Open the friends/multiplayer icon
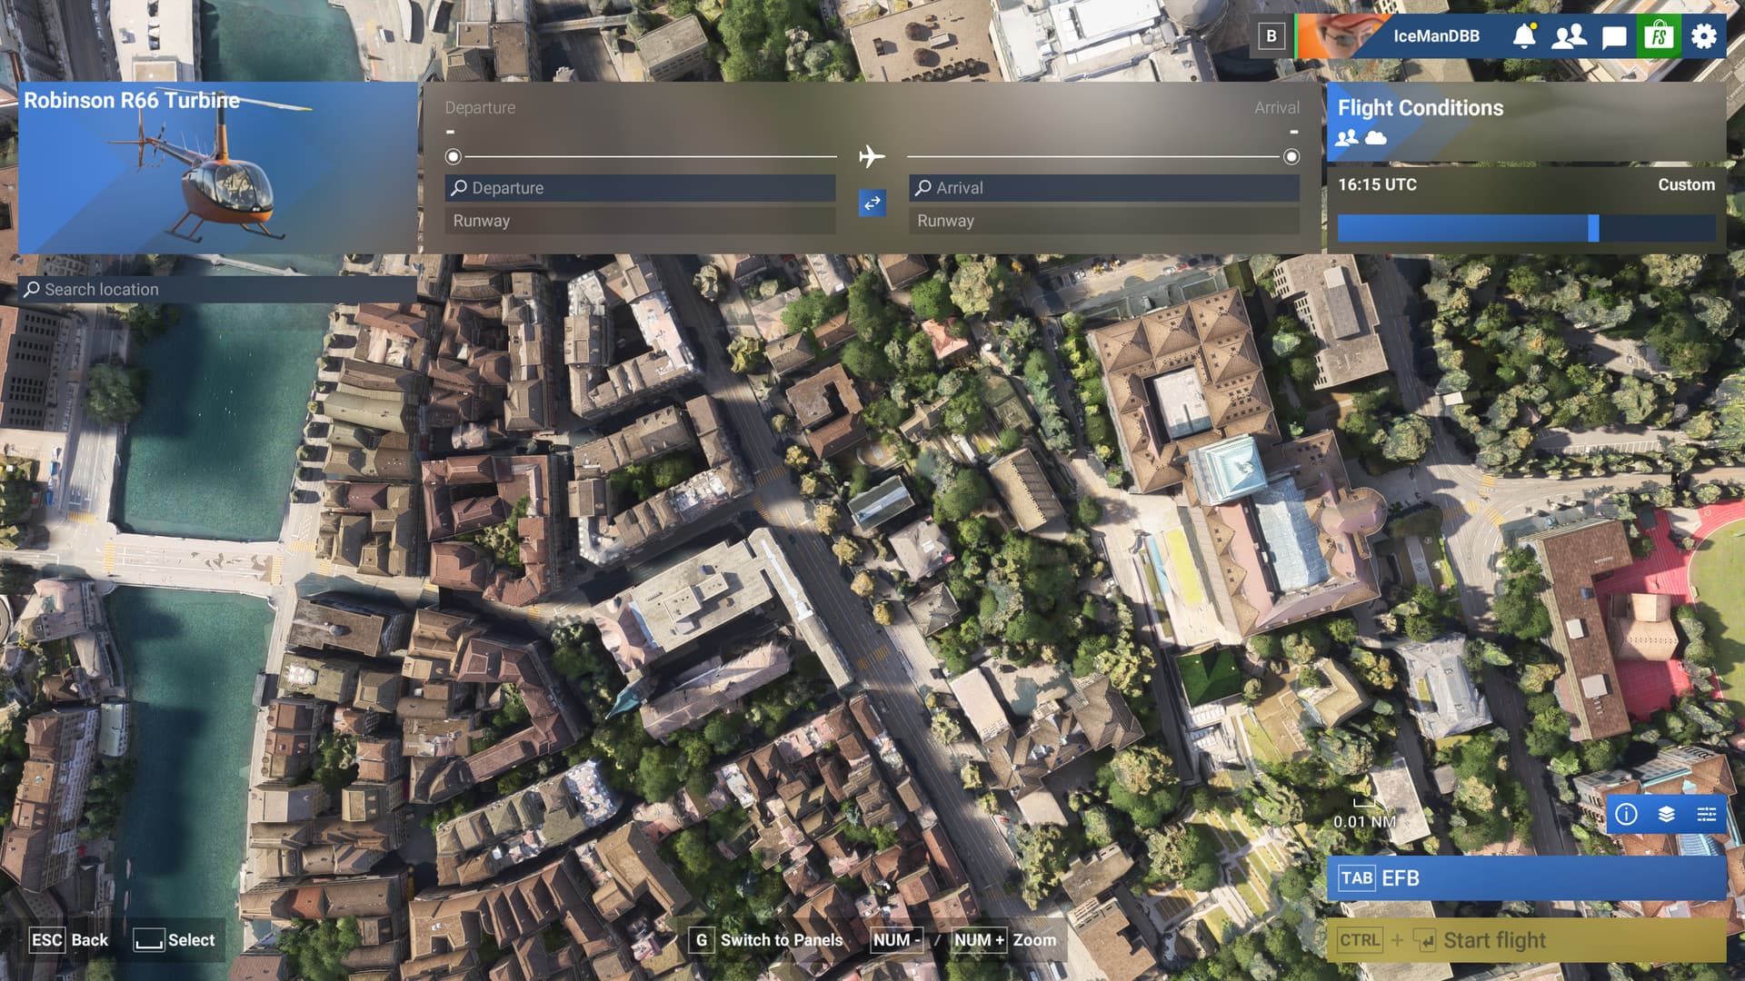This screenshot has height=981, width=1745. (1569, 36)
